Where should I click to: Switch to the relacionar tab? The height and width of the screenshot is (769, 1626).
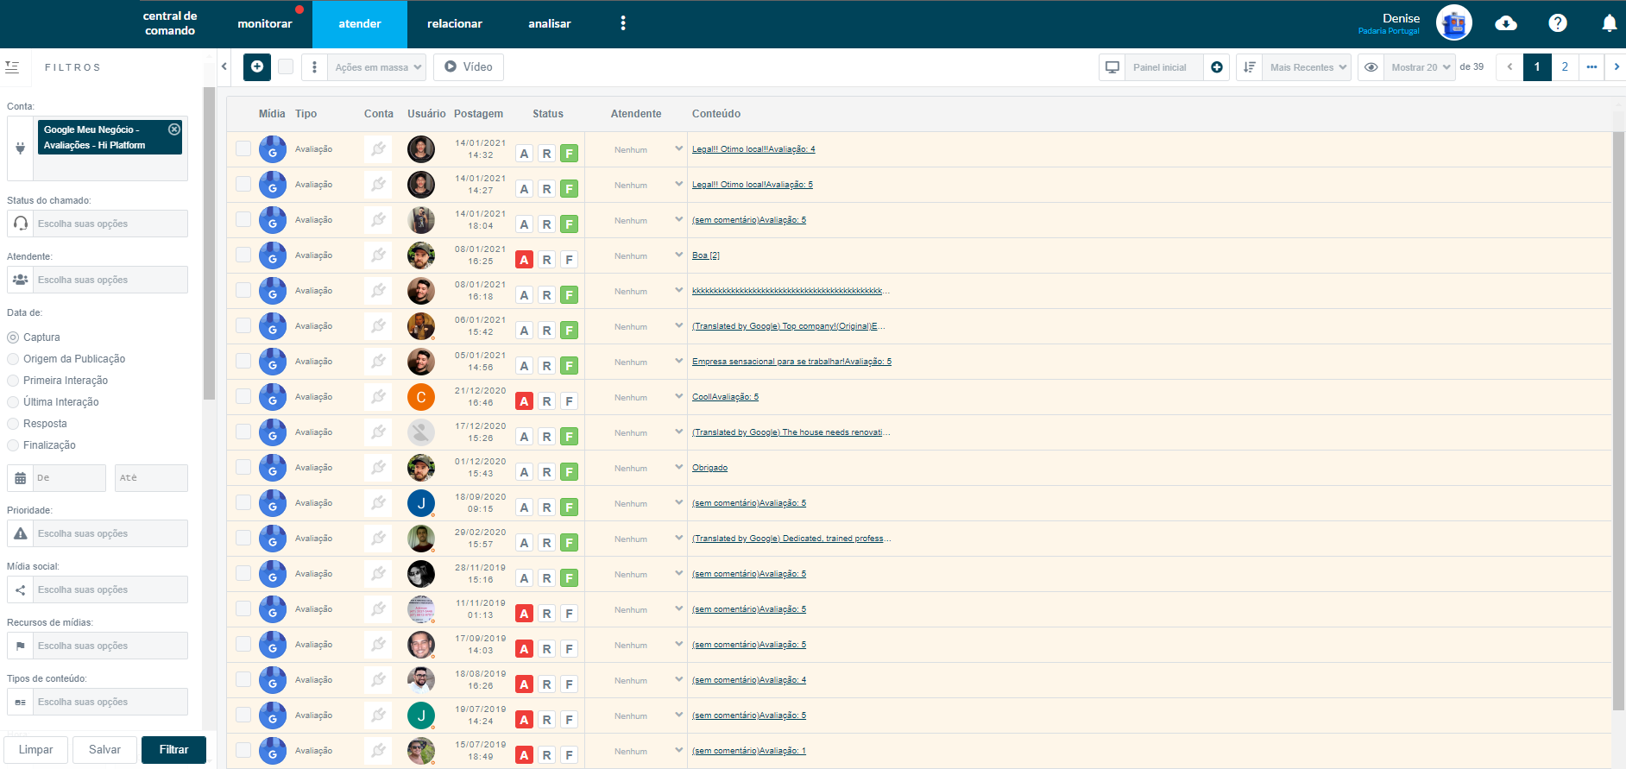(455, 23)
